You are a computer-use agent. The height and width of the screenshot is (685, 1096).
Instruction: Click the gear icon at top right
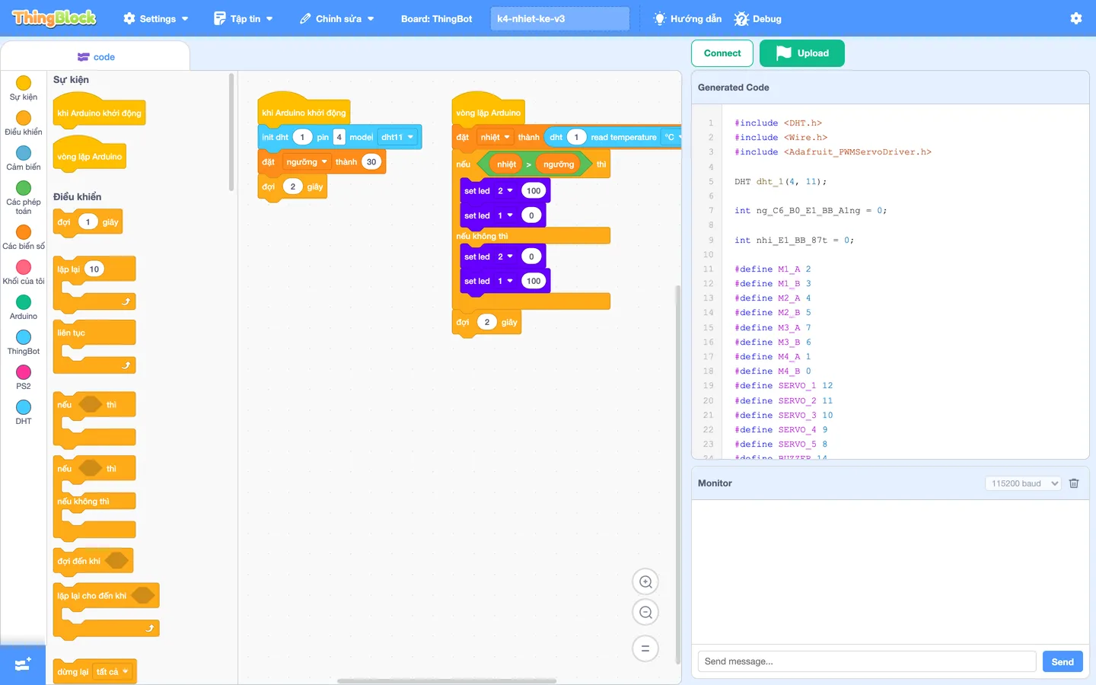[x=1076, y=18]
